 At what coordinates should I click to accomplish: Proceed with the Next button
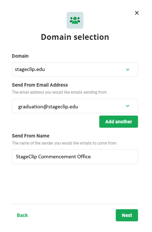point(127,215)
